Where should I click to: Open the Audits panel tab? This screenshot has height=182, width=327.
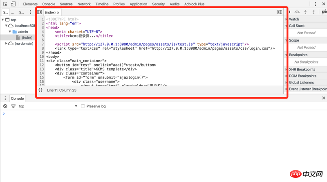pyautogui.click(x=175, y=4)
